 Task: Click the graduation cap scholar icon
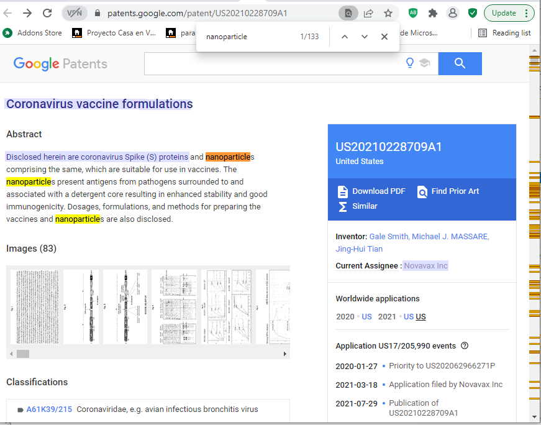click(x=425, y=63)
